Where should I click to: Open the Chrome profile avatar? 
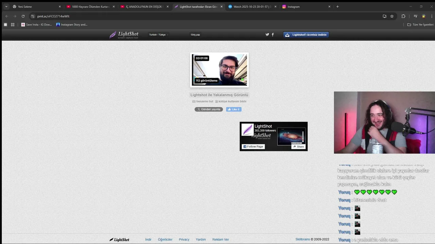coord(423,16)
